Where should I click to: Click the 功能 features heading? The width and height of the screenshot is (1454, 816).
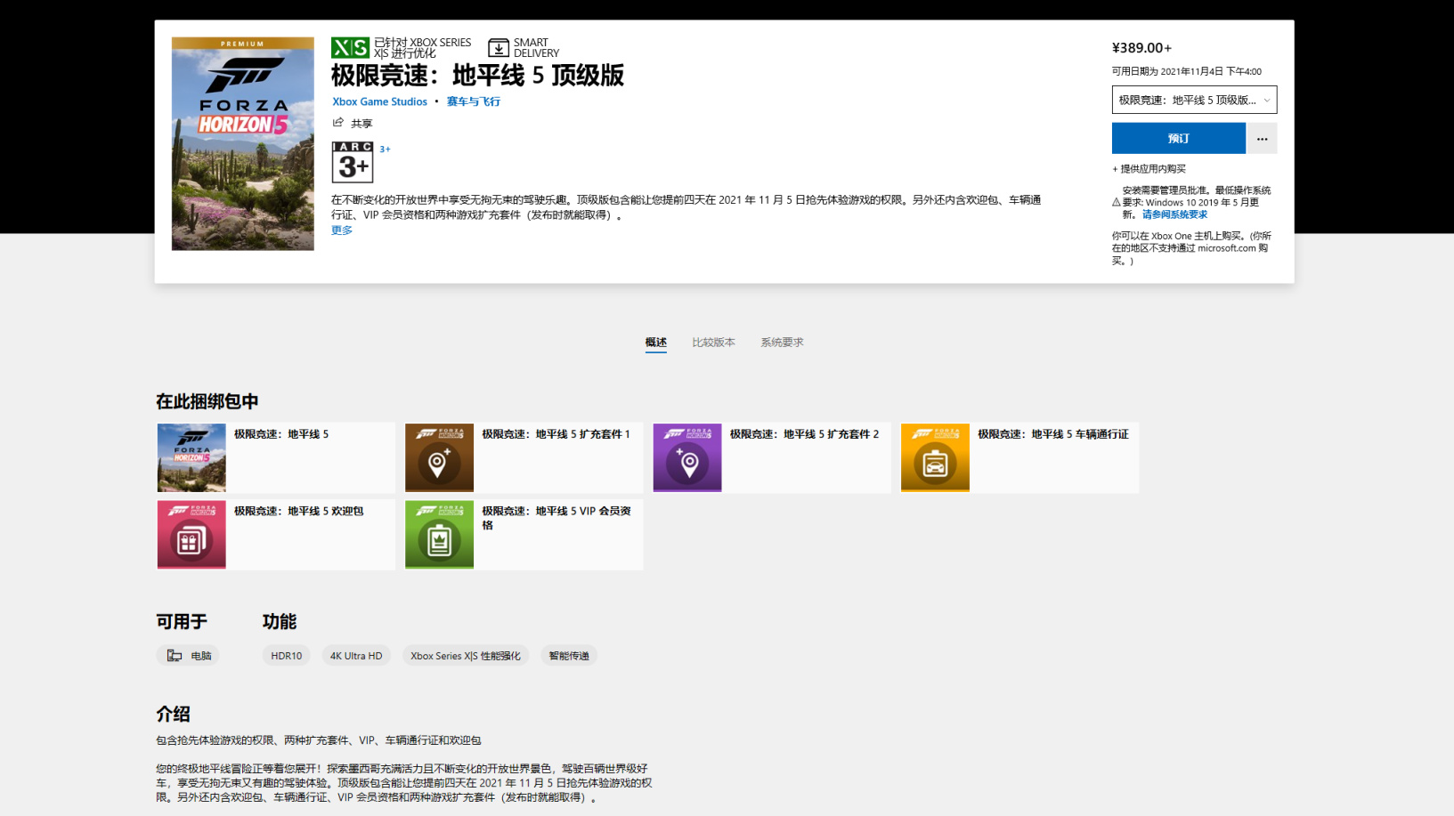(280, 621)
